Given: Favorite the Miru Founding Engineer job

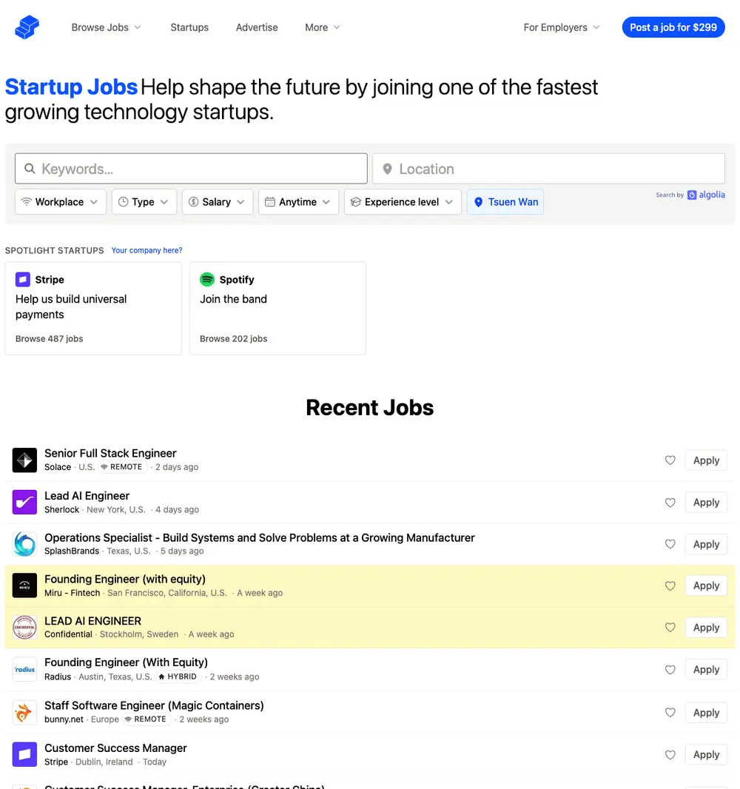Looking at the screenshot, I should point(670,585).
